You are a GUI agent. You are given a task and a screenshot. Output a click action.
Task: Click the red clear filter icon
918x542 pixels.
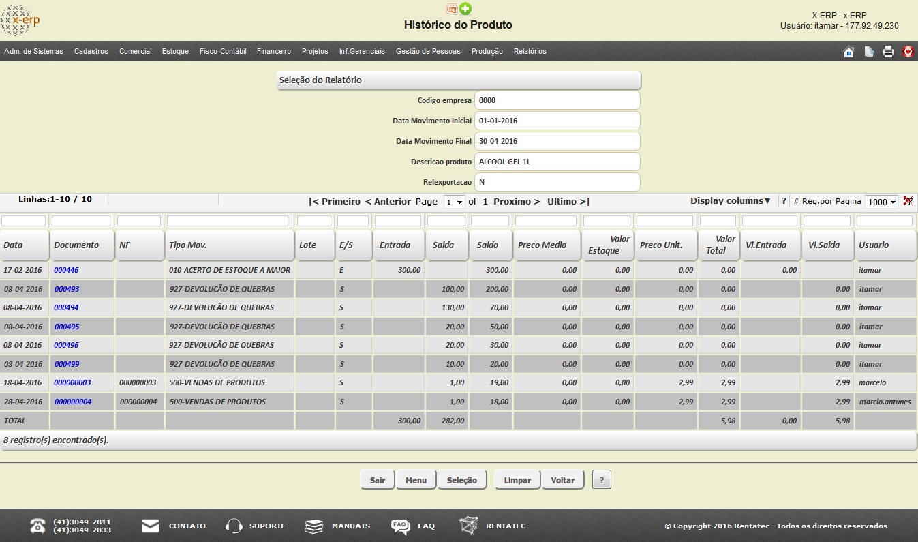908,201
